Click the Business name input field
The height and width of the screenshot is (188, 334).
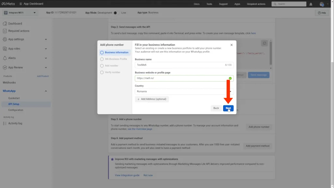[x=184, y=65]
